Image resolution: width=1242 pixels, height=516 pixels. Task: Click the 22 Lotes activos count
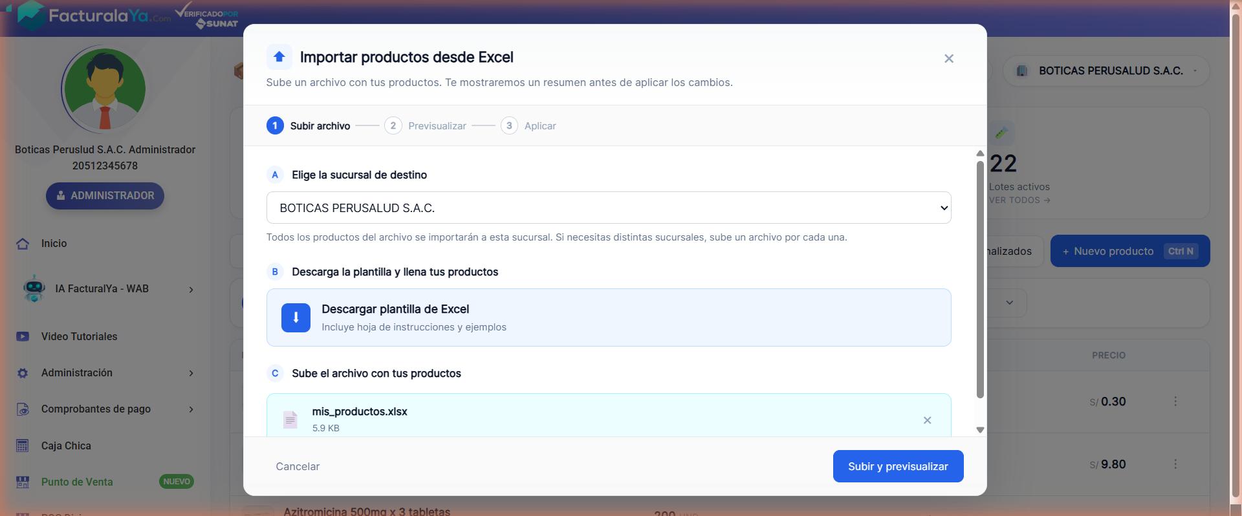click(1003, 164)
